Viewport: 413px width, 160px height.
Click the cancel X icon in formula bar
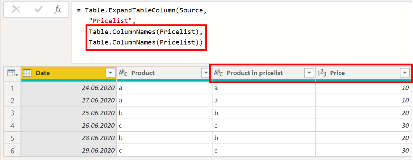click(16, 10)
